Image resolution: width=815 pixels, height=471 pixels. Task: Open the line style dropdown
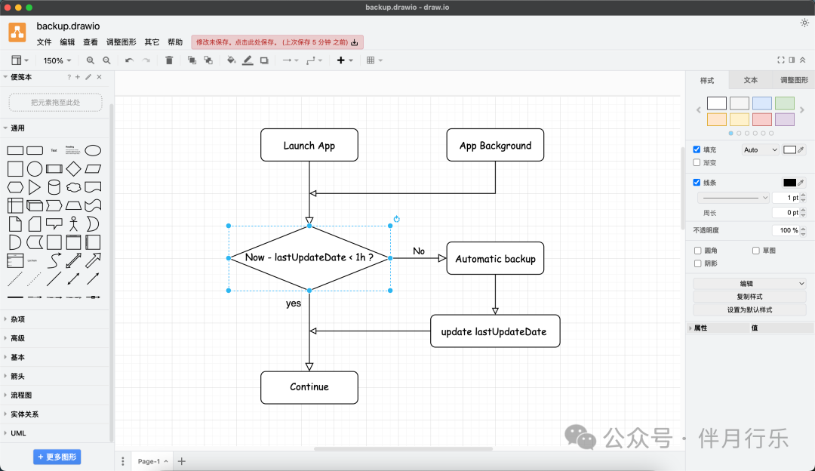coord(733,198)
